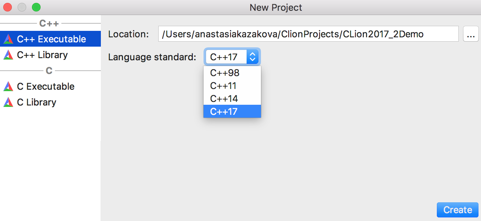
Task: Pick C++11 from the language standard list
Action: click(232, 86)
